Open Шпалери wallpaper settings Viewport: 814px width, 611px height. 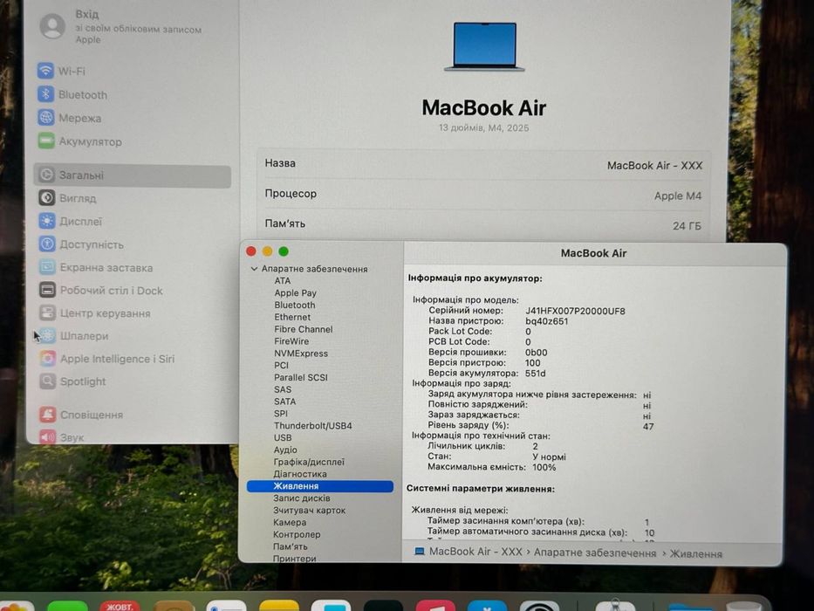coord(73,336)
